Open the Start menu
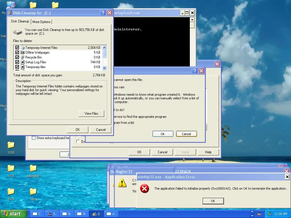Viewport: 291px width, 218px height. click(13, 214)
